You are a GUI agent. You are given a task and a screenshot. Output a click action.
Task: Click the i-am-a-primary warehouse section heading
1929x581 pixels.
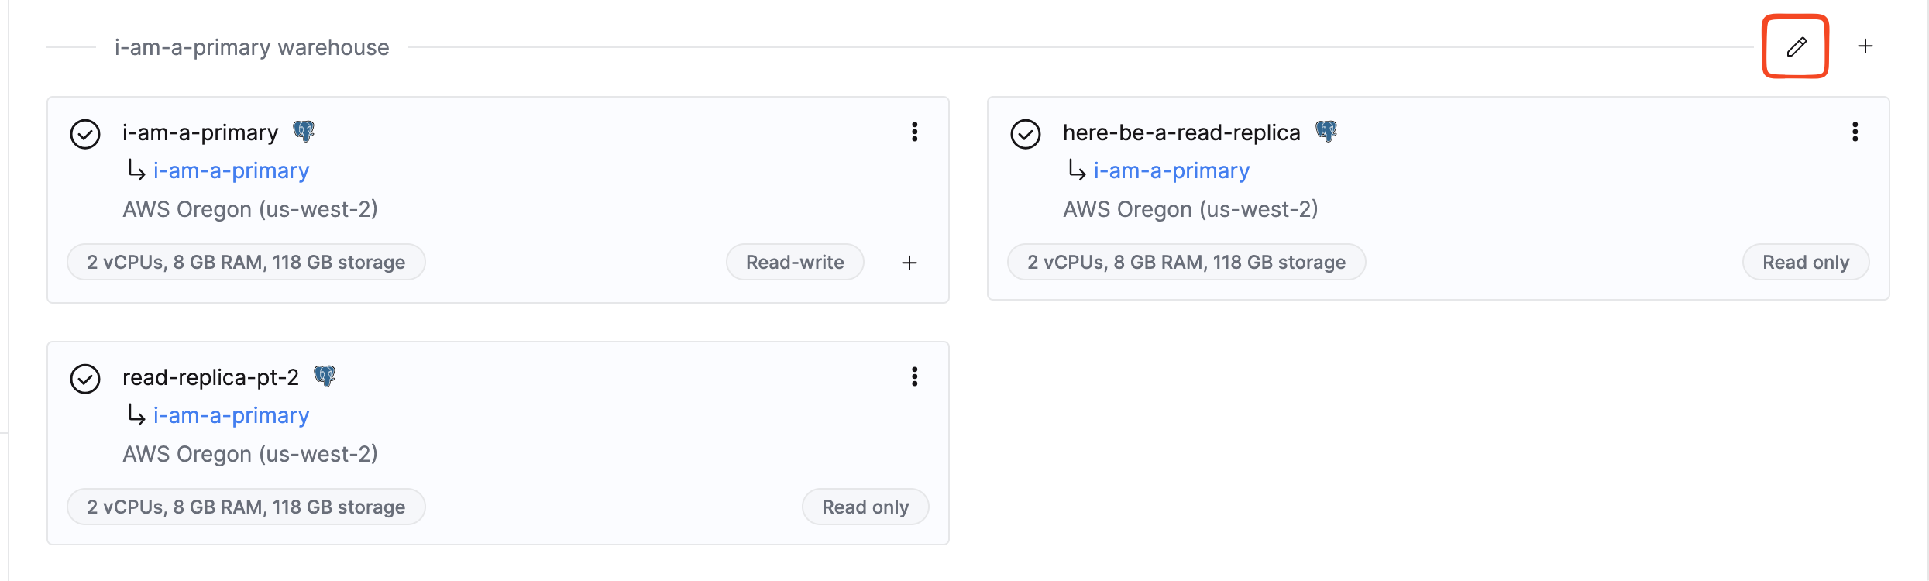252,47
